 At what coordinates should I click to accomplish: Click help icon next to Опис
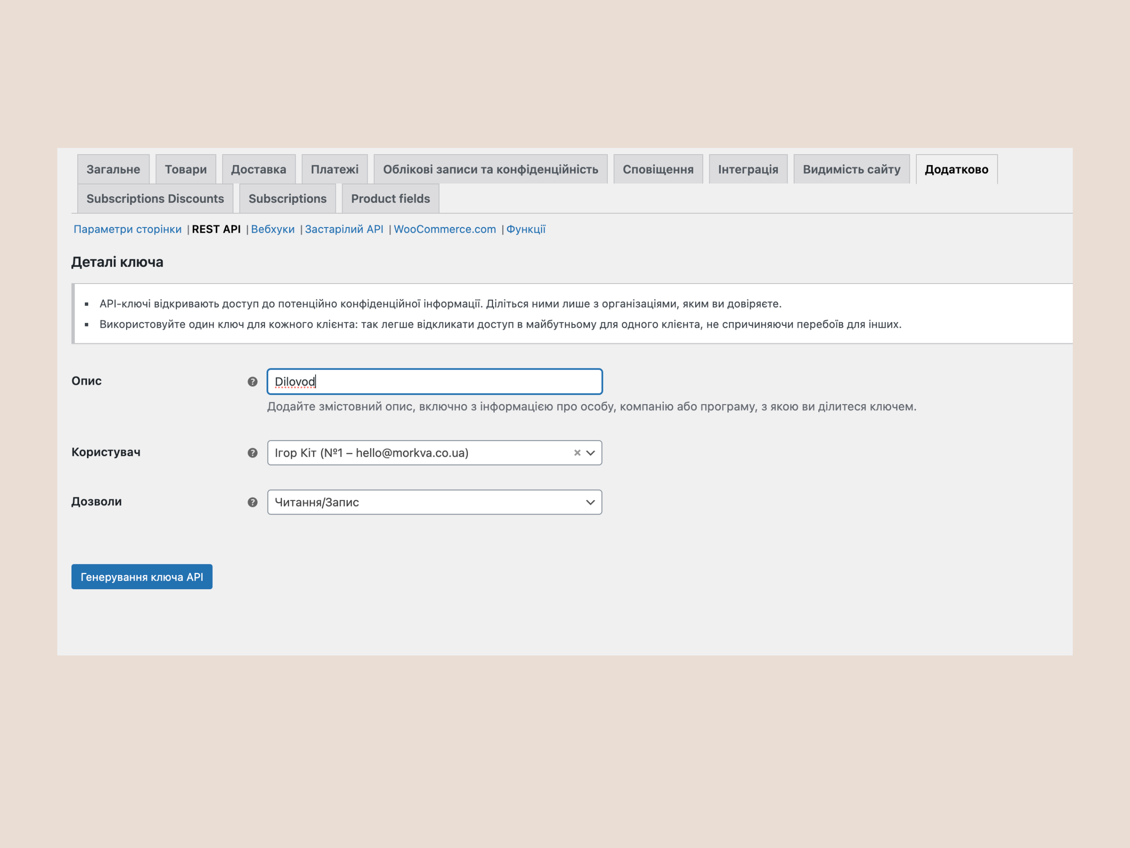point(252,382)
